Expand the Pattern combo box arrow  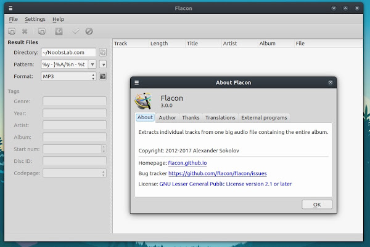click(92, 65)
